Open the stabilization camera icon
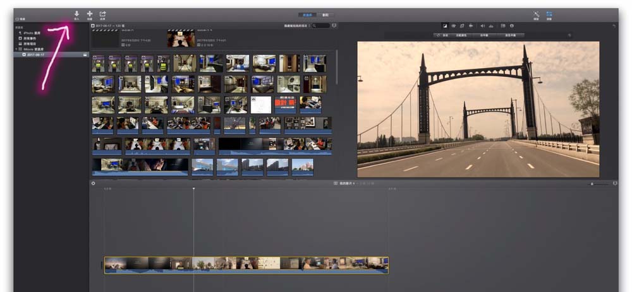 coord(470,26)
